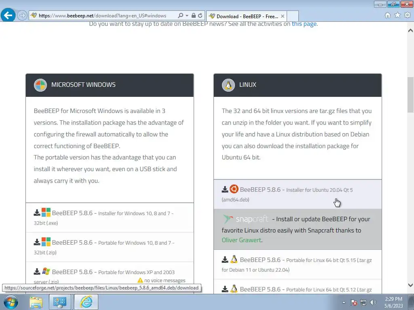Open 'Installer for Ubuntu 20.04 Qt 5' link
This screenshot has width=414, height=310.
coord(287,195)
